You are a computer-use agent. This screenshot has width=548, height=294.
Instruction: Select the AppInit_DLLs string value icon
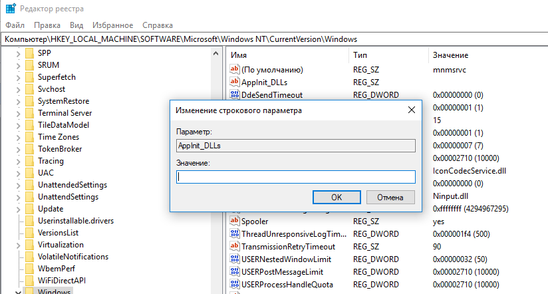point(234,82)
